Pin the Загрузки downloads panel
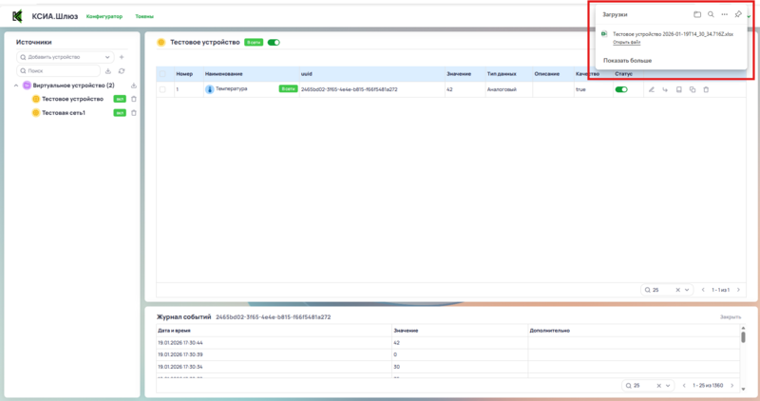The width and height of the screenshot is (760, 401). point(738,15)
